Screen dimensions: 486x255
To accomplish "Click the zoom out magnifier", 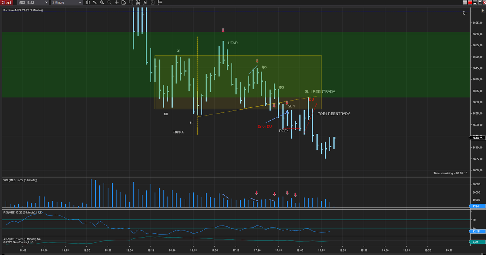I will (x=109, y=2).
